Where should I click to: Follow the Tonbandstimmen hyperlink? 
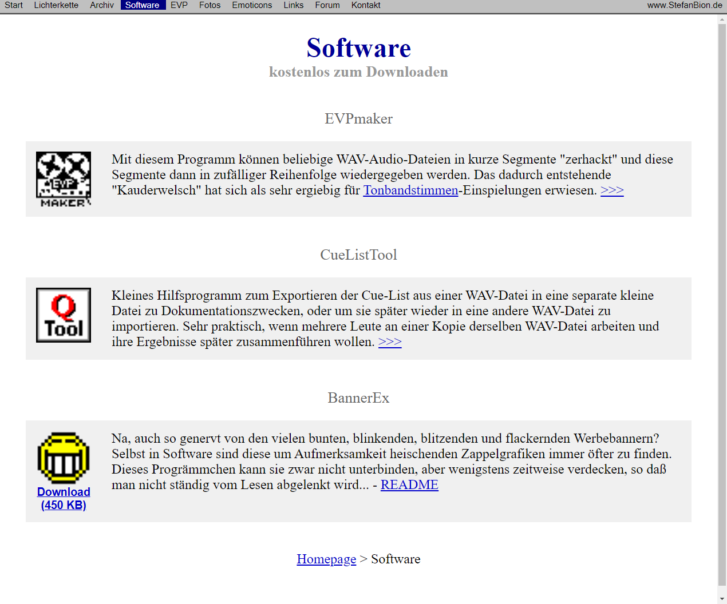[410, 190]
